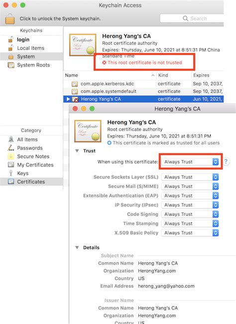This screenshot has width=236, height=324.
Task: Sort the list by the Name column
Action: pos(71,75)
